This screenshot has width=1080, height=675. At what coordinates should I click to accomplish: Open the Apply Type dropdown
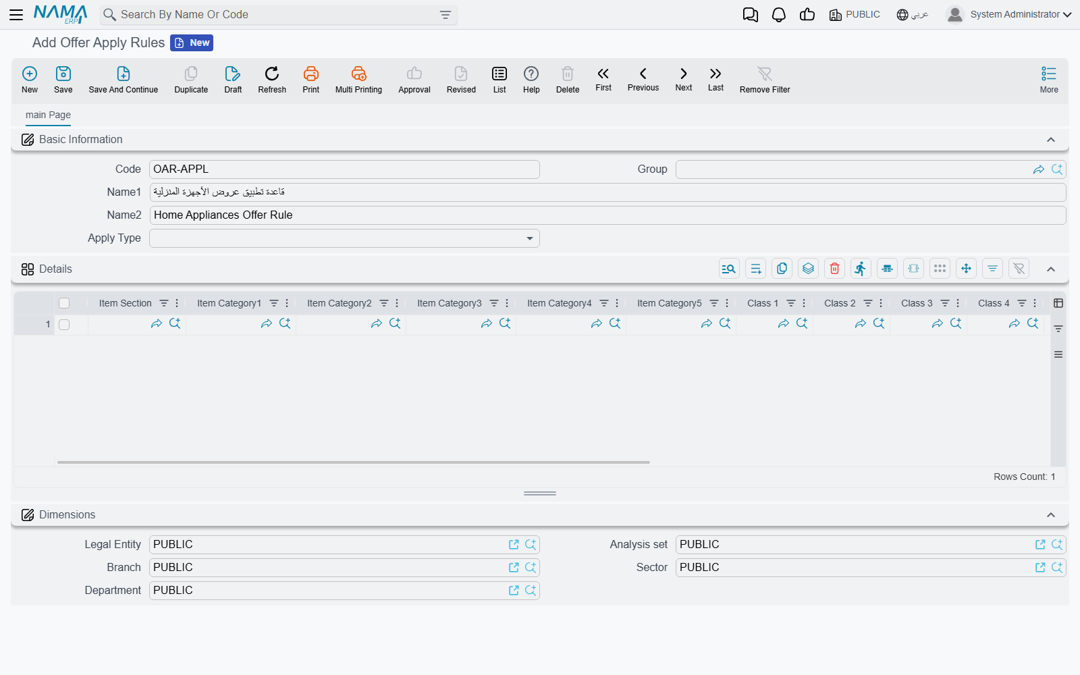tap(344, 238)
